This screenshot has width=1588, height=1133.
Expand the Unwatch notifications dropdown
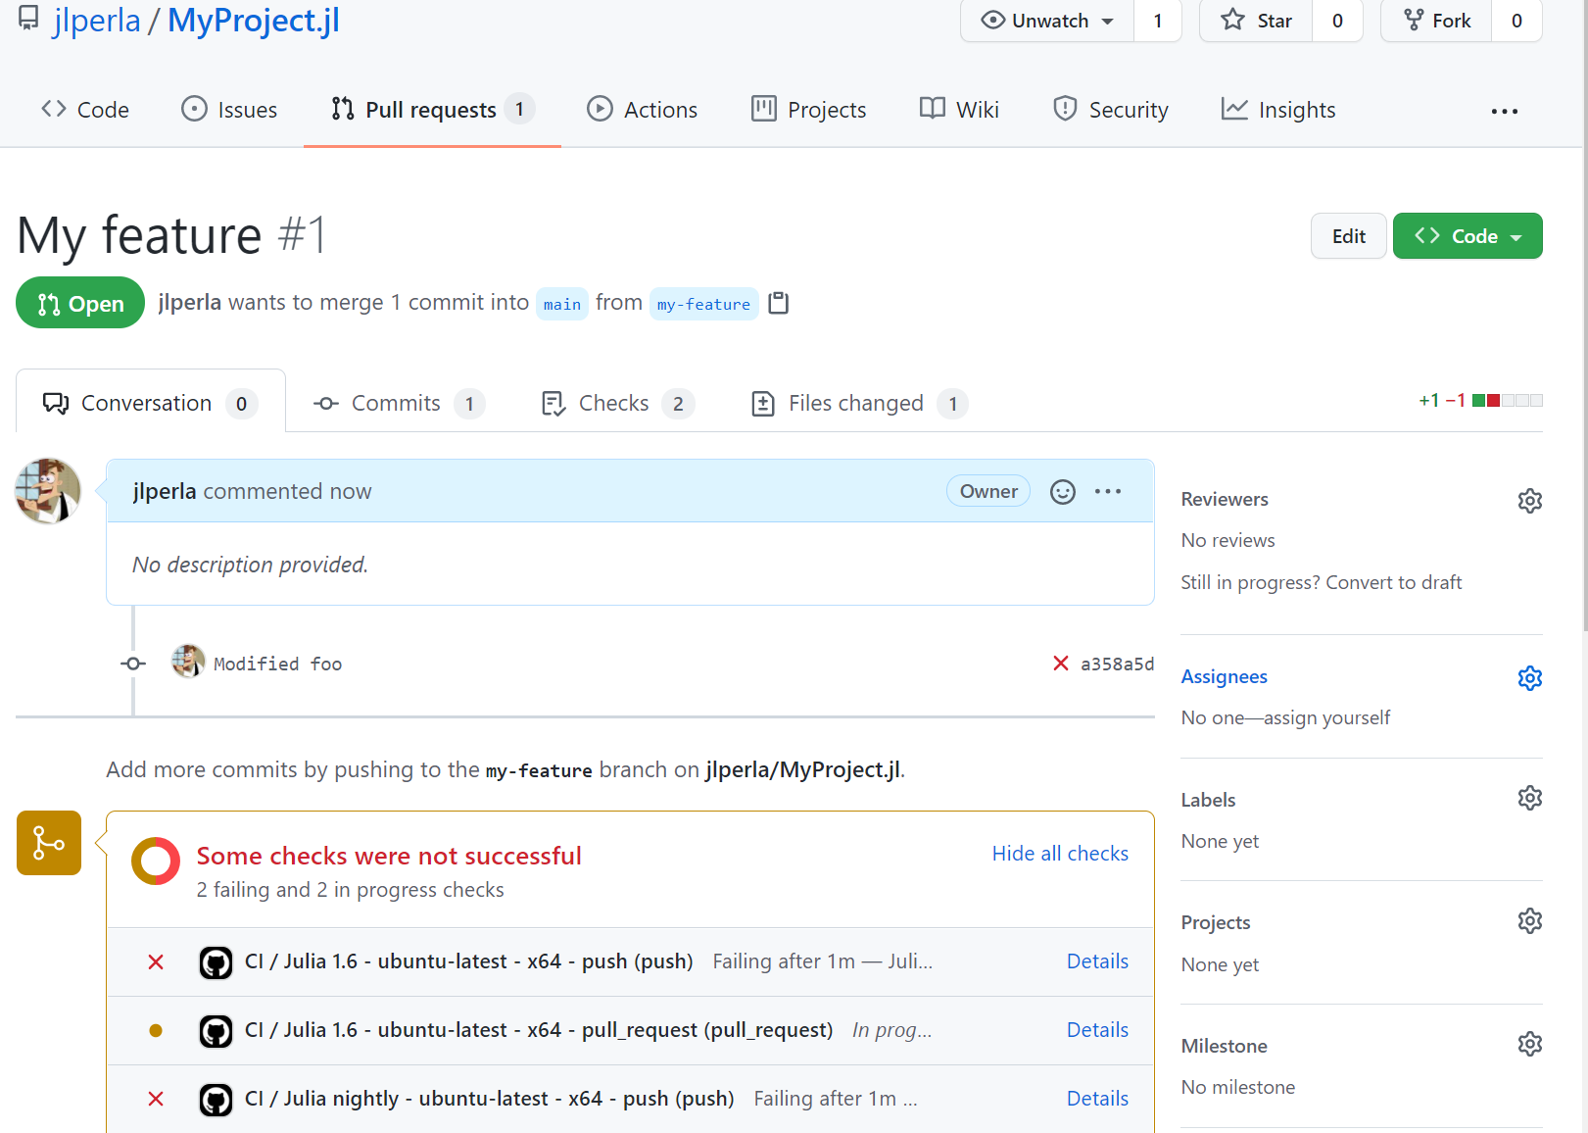tap(1048, 21)
